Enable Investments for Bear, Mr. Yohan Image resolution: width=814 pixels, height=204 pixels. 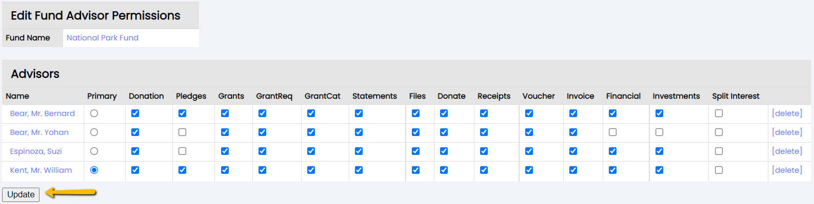tap(659, 132)
